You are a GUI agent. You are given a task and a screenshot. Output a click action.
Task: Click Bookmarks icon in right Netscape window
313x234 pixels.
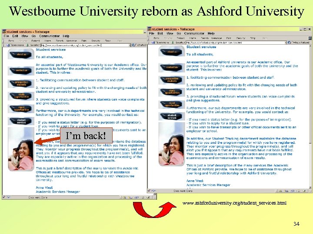153,42
